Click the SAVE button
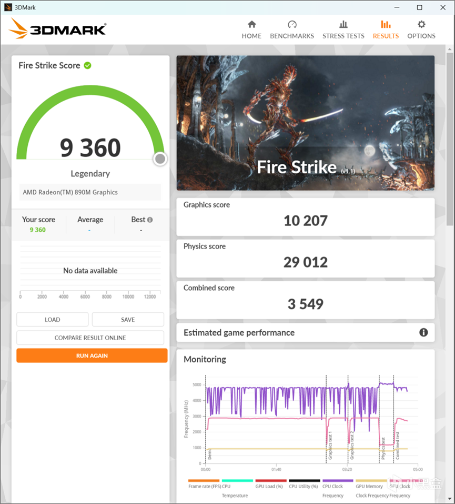The width and height of the screenshot is (455, 504). coord(128,320)
